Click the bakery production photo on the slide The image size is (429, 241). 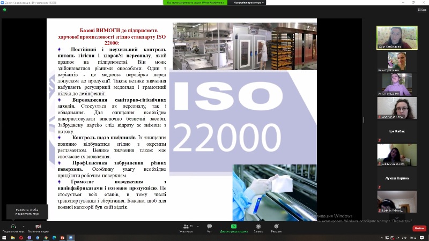point(245,46)
